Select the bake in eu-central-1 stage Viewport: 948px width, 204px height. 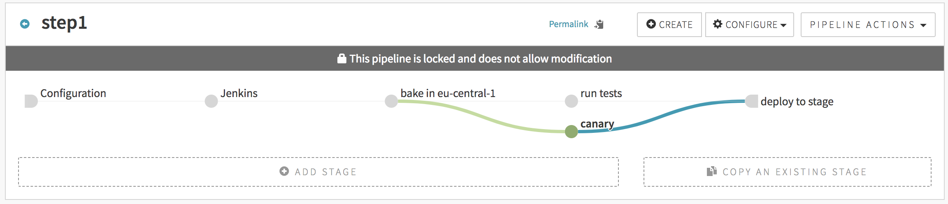tap(391, 101)
